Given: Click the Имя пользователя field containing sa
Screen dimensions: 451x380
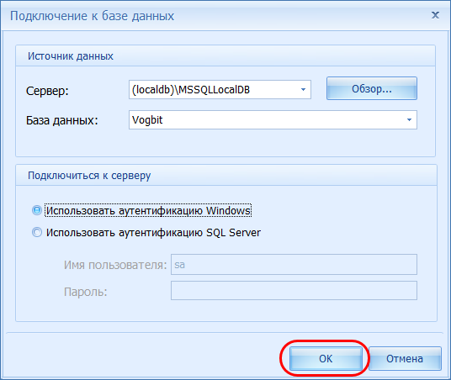Looking at the screenshot, I should (x=294, y=264).
